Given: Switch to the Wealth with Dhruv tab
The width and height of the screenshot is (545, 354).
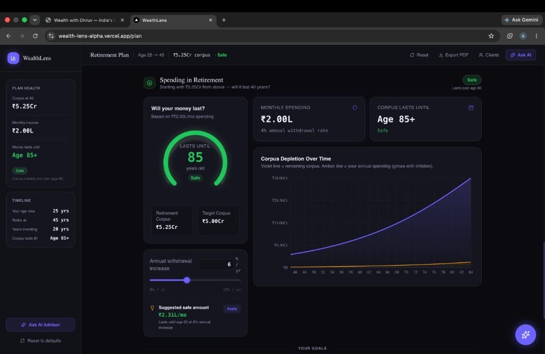Looking at the screenshot, I should coord(85,20).
